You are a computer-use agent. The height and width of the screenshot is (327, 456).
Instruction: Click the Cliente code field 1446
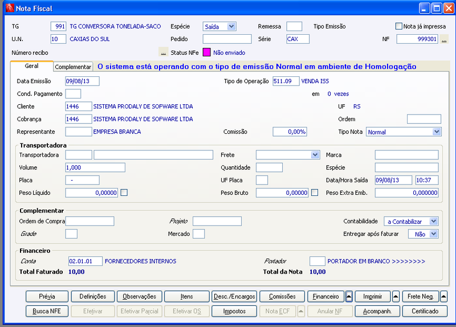point(79,107)
